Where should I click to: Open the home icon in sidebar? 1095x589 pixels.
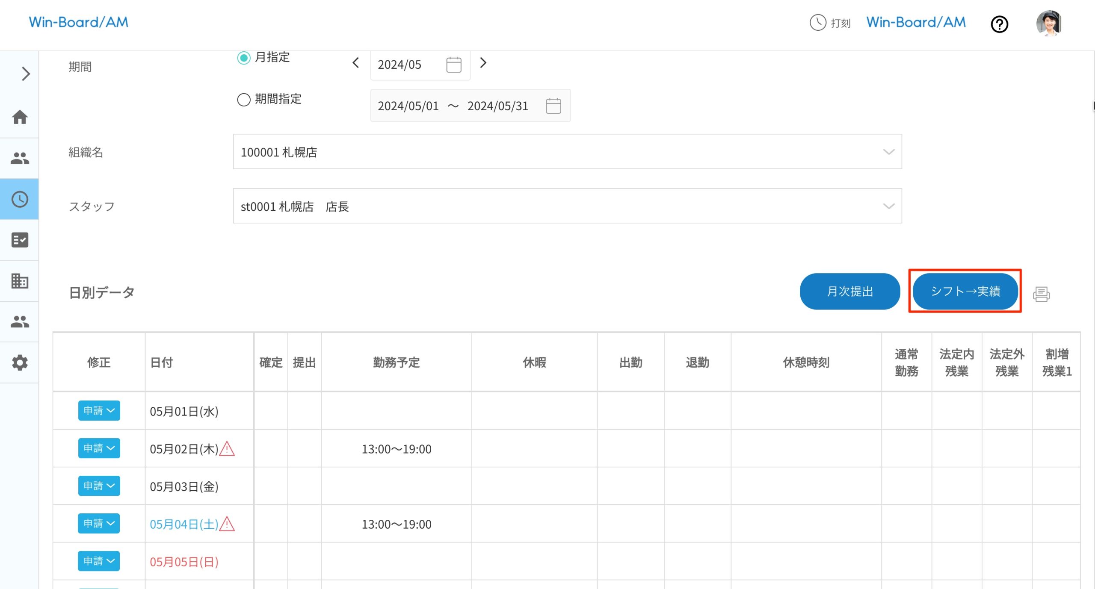tap(20, 117)
